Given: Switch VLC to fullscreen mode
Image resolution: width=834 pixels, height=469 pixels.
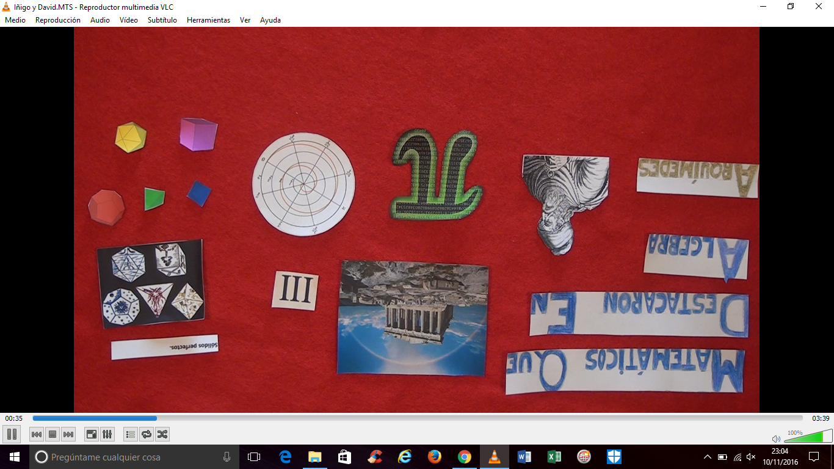Looking at the screenshot, I should [x=92, y=434].
